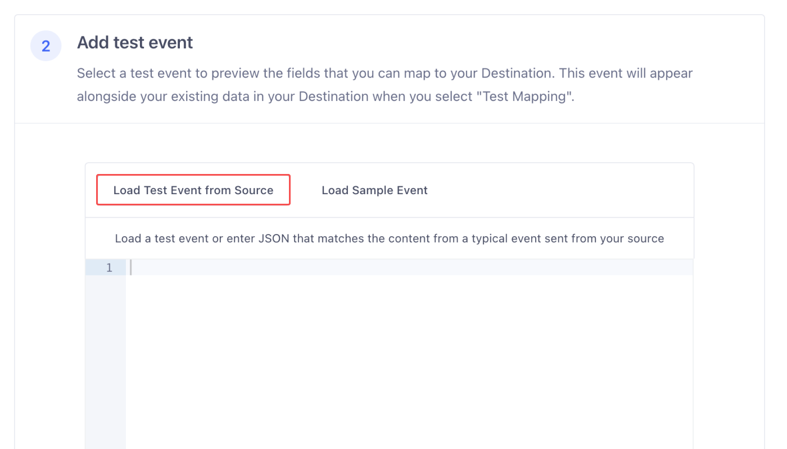
Task: Click the blank gutter below line number 1
Action: (x=106, y=362)
